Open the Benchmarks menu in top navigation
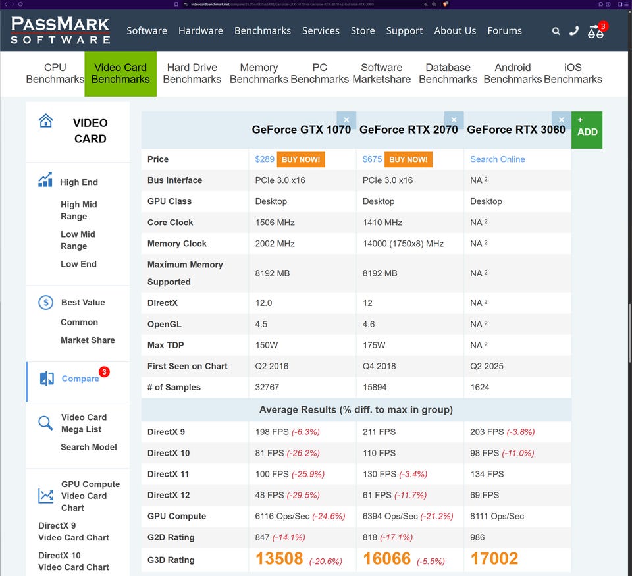632x576 pixels. pos(262,31)
